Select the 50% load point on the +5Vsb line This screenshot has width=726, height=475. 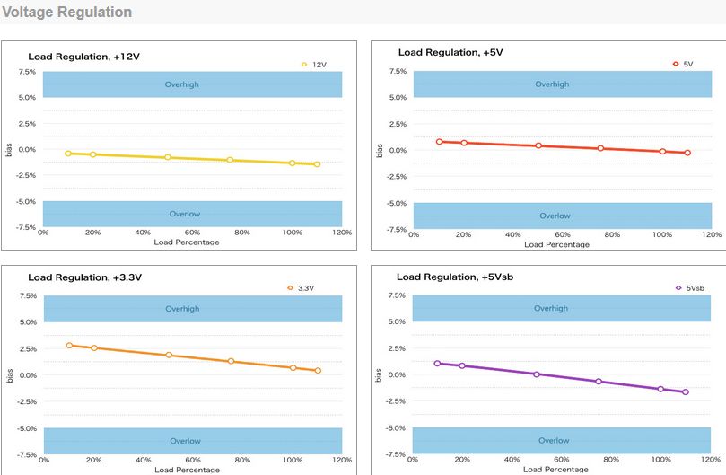(537, 374)
